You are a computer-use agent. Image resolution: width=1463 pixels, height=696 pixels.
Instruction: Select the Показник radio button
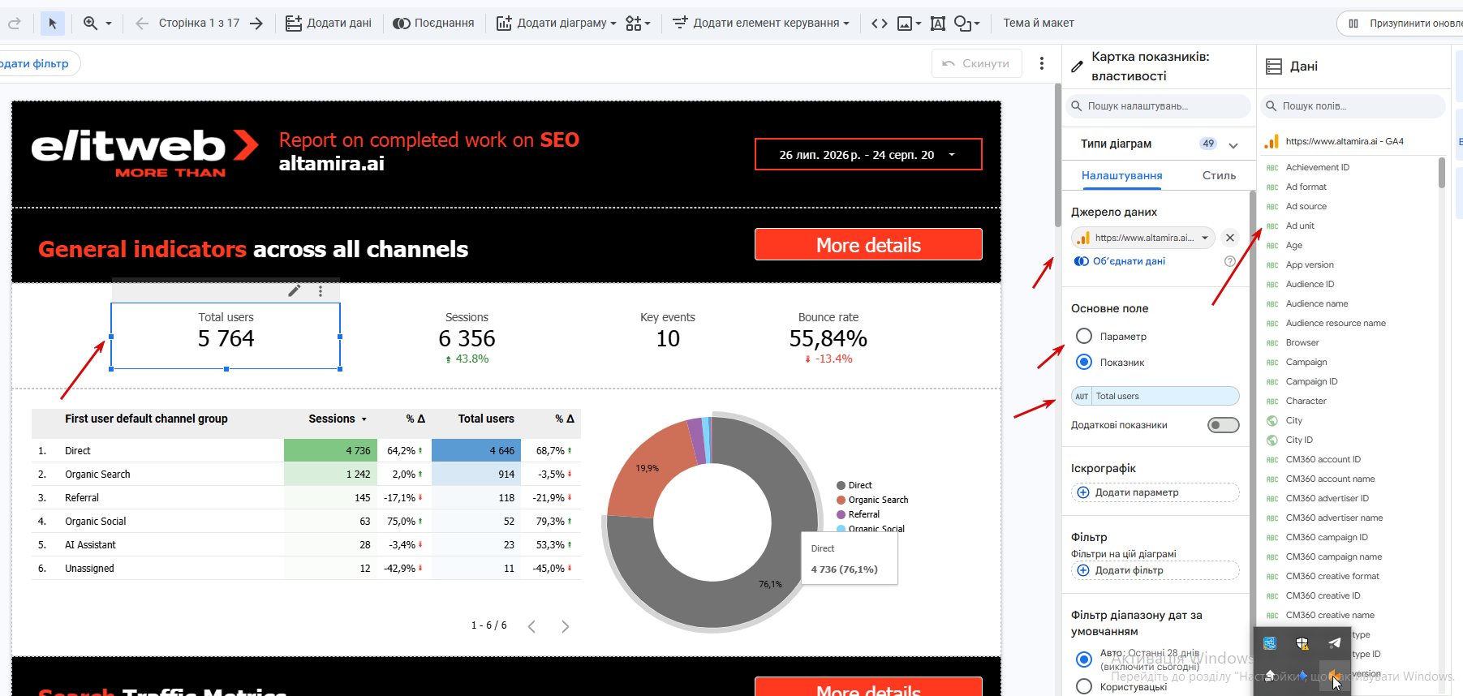1084,362
